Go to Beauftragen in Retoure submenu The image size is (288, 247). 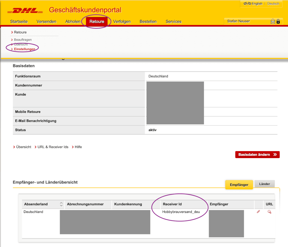(23, 40)
